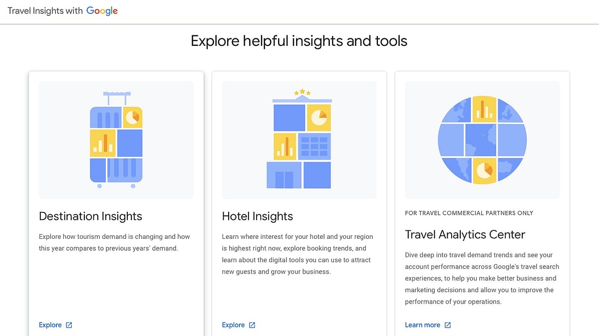Click the Explore helpful insights and tools heading

click(x=299, y=41)
